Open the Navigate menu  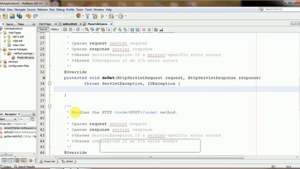(x=20, y=9)
